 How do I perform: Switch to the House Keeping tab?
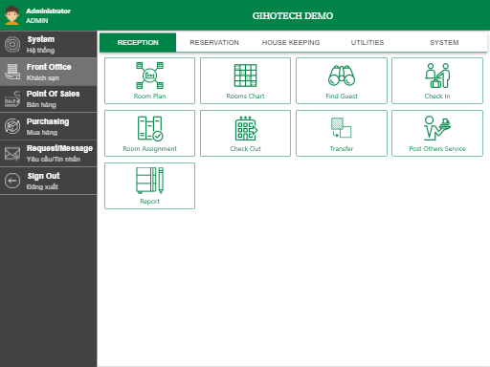point(291,42)
